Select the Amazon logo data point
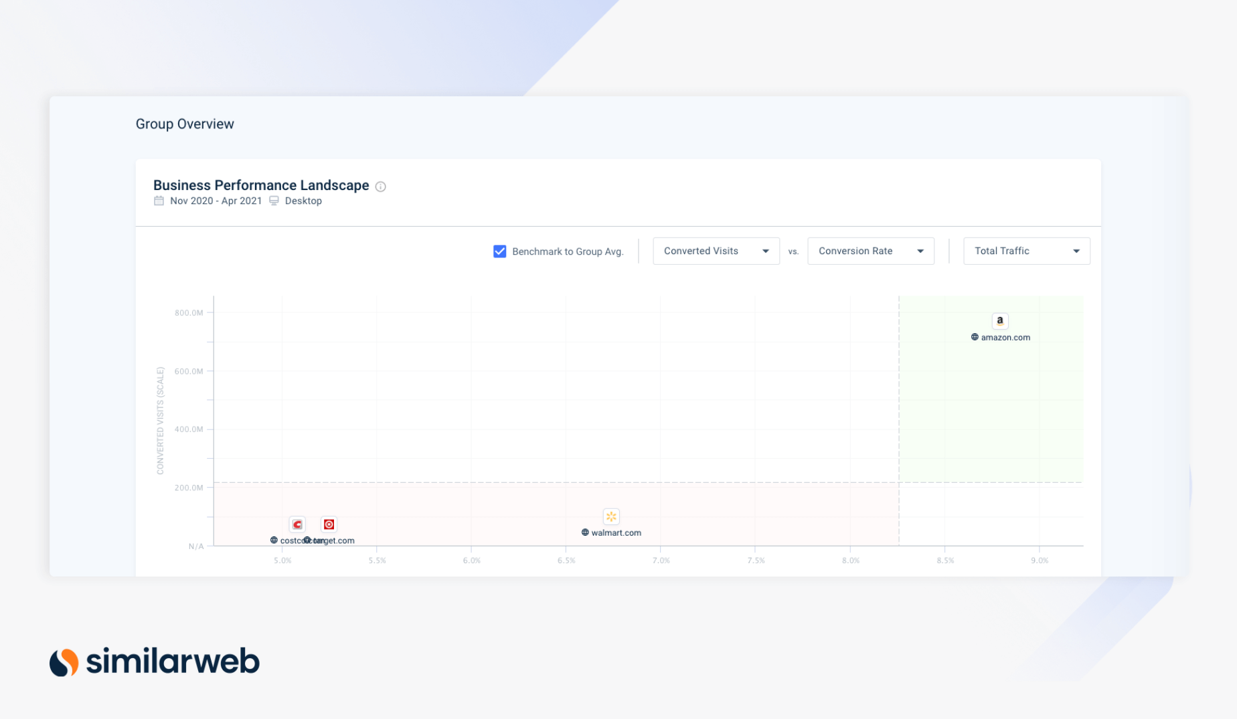This screenshot has height=719, width=1237. click(x=1000, y=321)
